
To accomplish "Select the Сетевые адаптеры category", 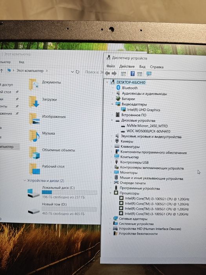I will tap(133, 219).
